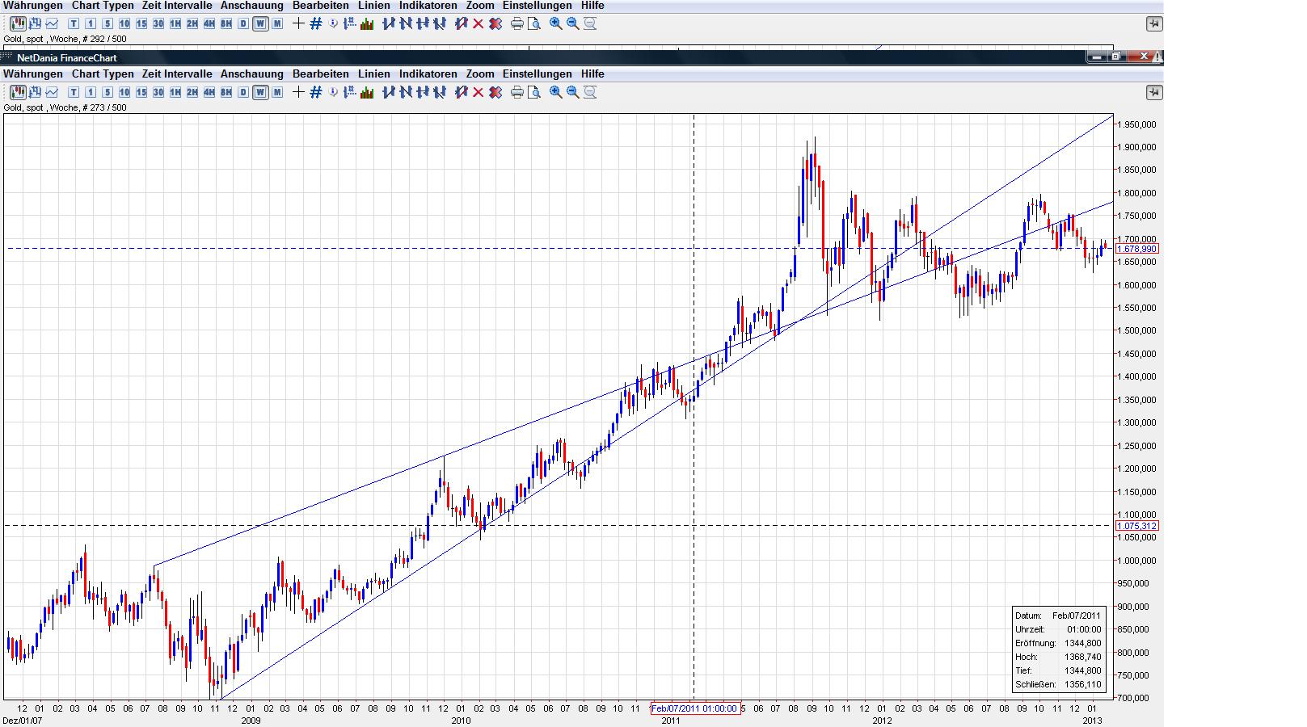
Task: Zoom in on the front chart
Action: click(555, 92)
